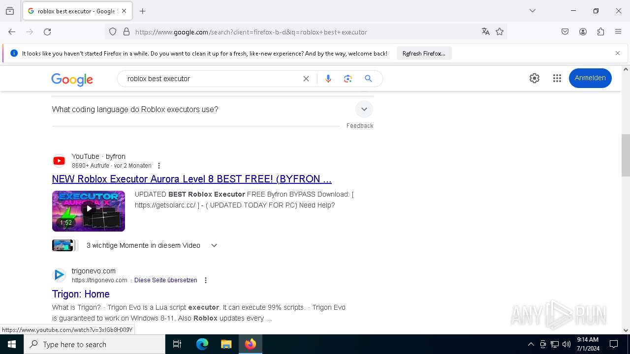The width and height of the screenshot is (630, 354).
Task: Reload the current page
Action: tap(47, 32)
